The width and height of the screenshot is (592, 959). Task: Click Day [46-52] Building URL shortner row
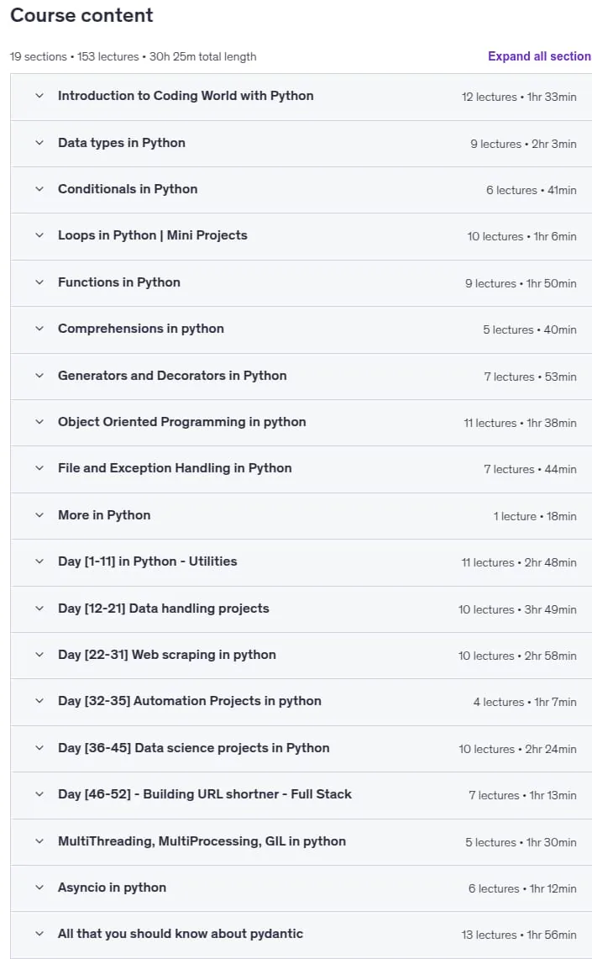301,795
